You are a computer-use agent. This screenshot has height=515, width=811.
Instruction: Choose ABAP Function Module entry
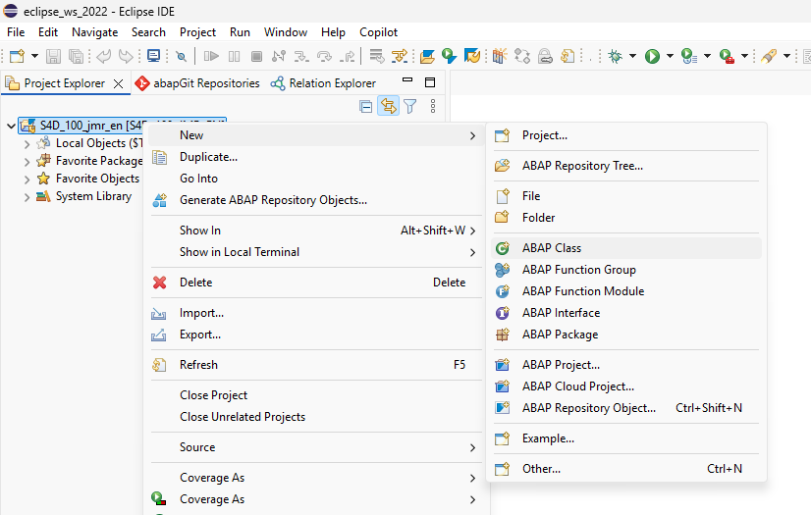click(x=625, y=291)
